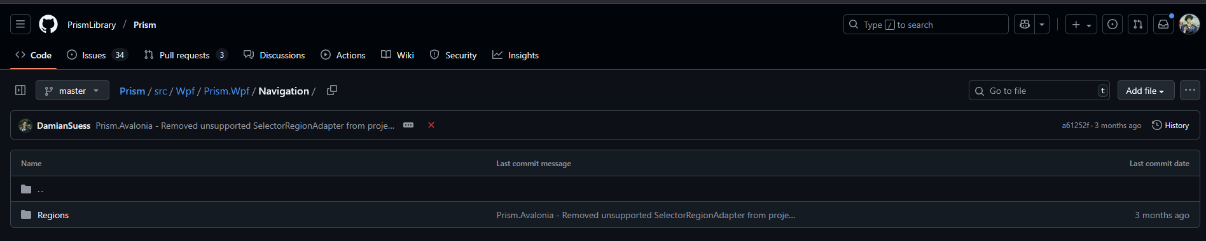
Task: Open the issues icon in header
Action: click(1112, 25)
